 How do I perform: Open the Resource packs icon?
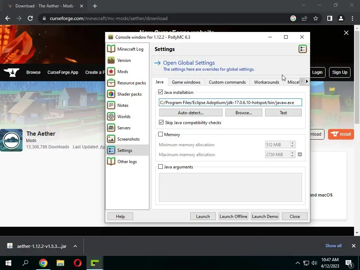[x=111, y=83]
